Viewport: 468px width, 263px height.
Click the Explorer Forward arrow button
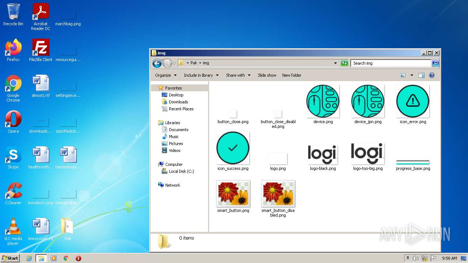pos(167,63)
